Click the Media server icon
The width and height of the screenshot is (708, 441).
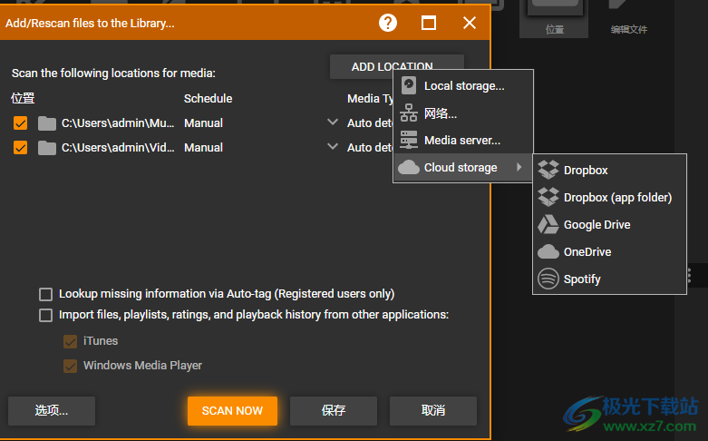tap(409, 140)
